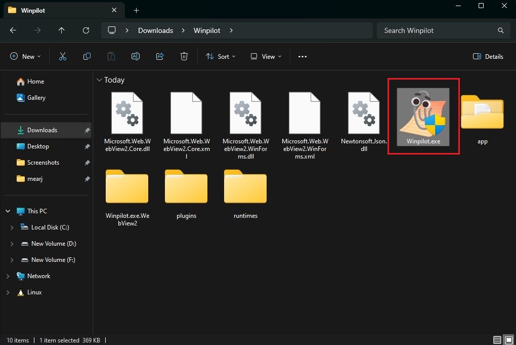Open the Sort dropdown menu
Screen dimensions: 516x345
pos(221,56)
